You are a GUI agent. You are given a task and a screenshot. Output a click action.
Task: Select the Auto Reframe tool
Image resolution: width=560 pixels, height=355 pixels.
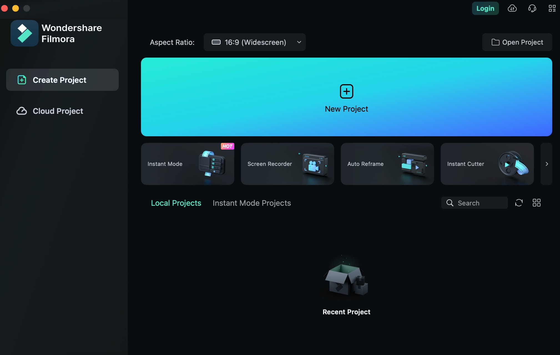point(387,164)
